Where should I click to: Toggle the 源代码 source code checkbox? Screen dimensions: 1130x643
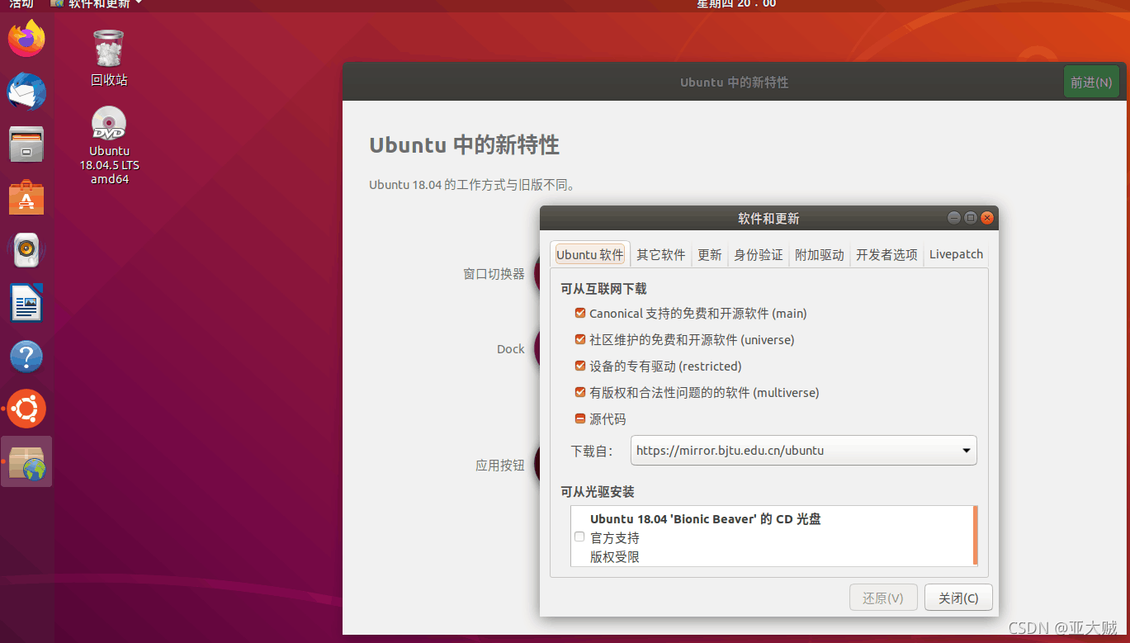580,419
